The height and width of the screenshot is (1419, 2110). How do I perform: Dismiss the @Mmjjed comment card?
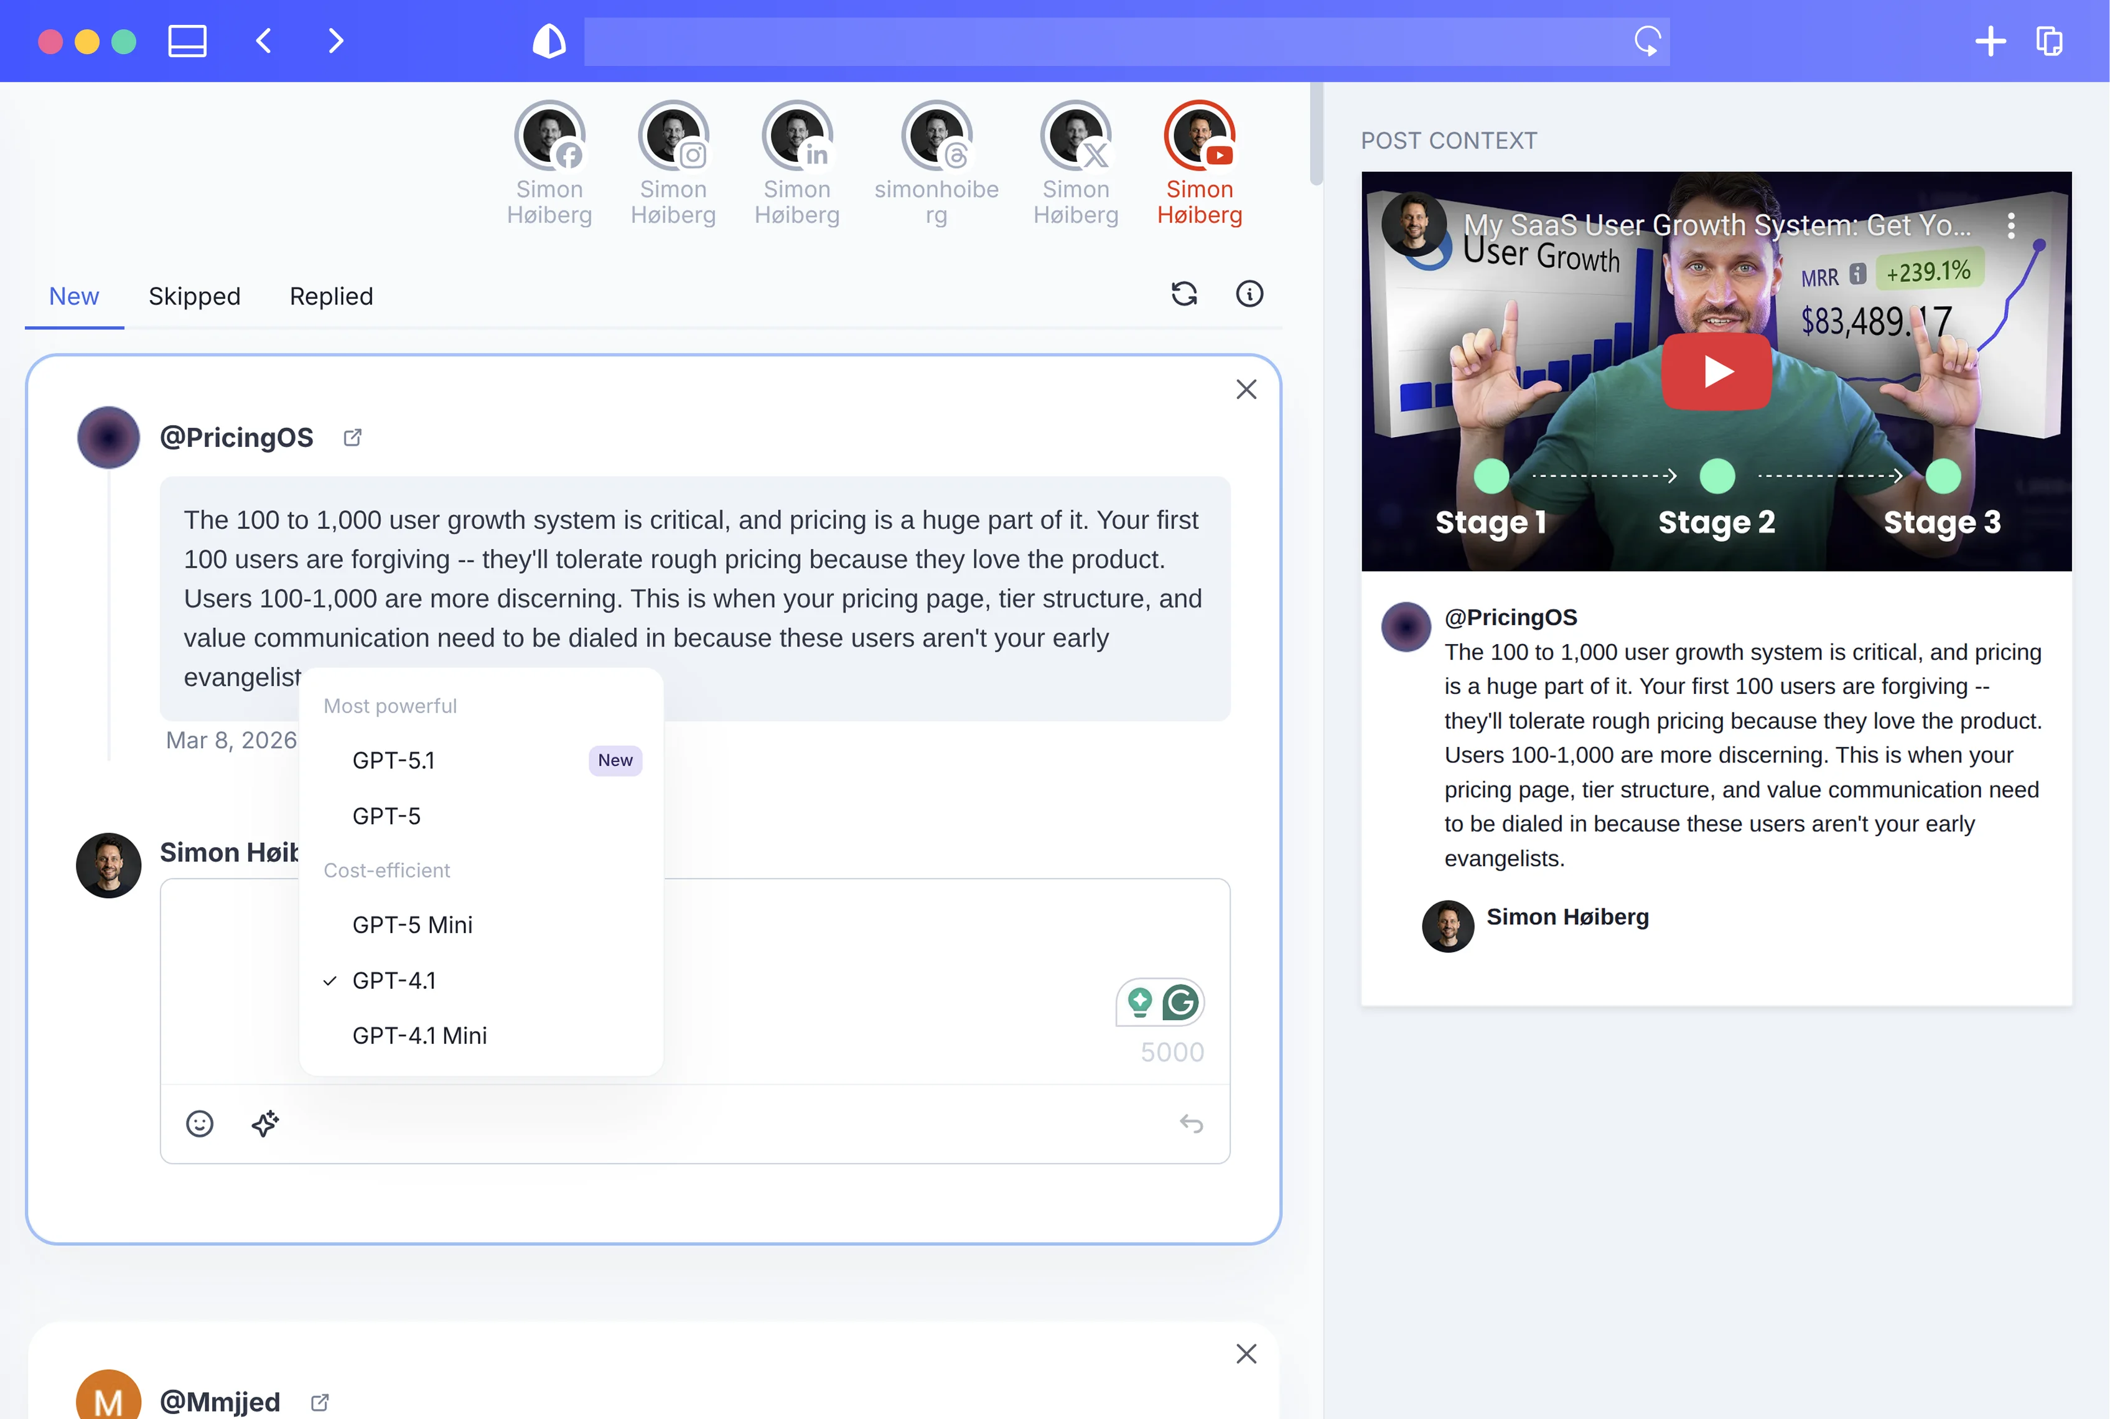click(x=1246, y=1353)
